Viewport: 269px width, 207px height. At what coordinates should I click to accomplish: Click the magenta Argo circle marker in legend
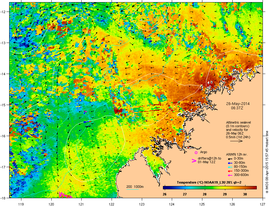(x=196, y=153)
